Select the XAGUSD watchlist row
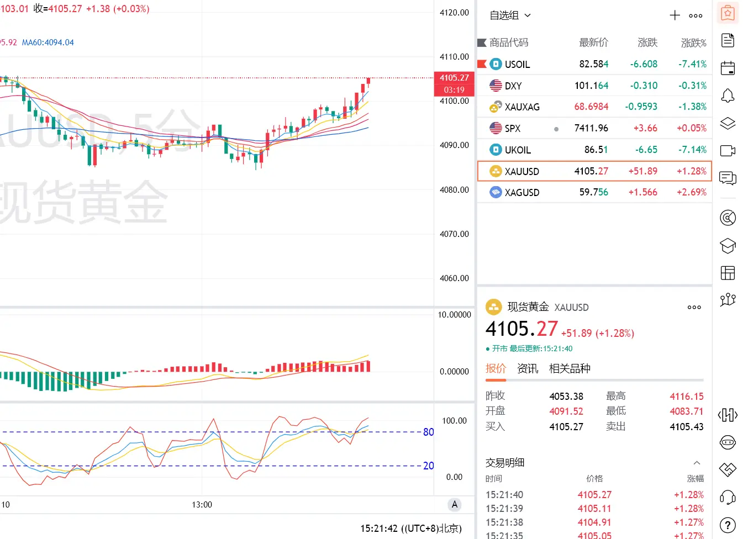Viewport: 743px width, 539px height. (594, 192)
